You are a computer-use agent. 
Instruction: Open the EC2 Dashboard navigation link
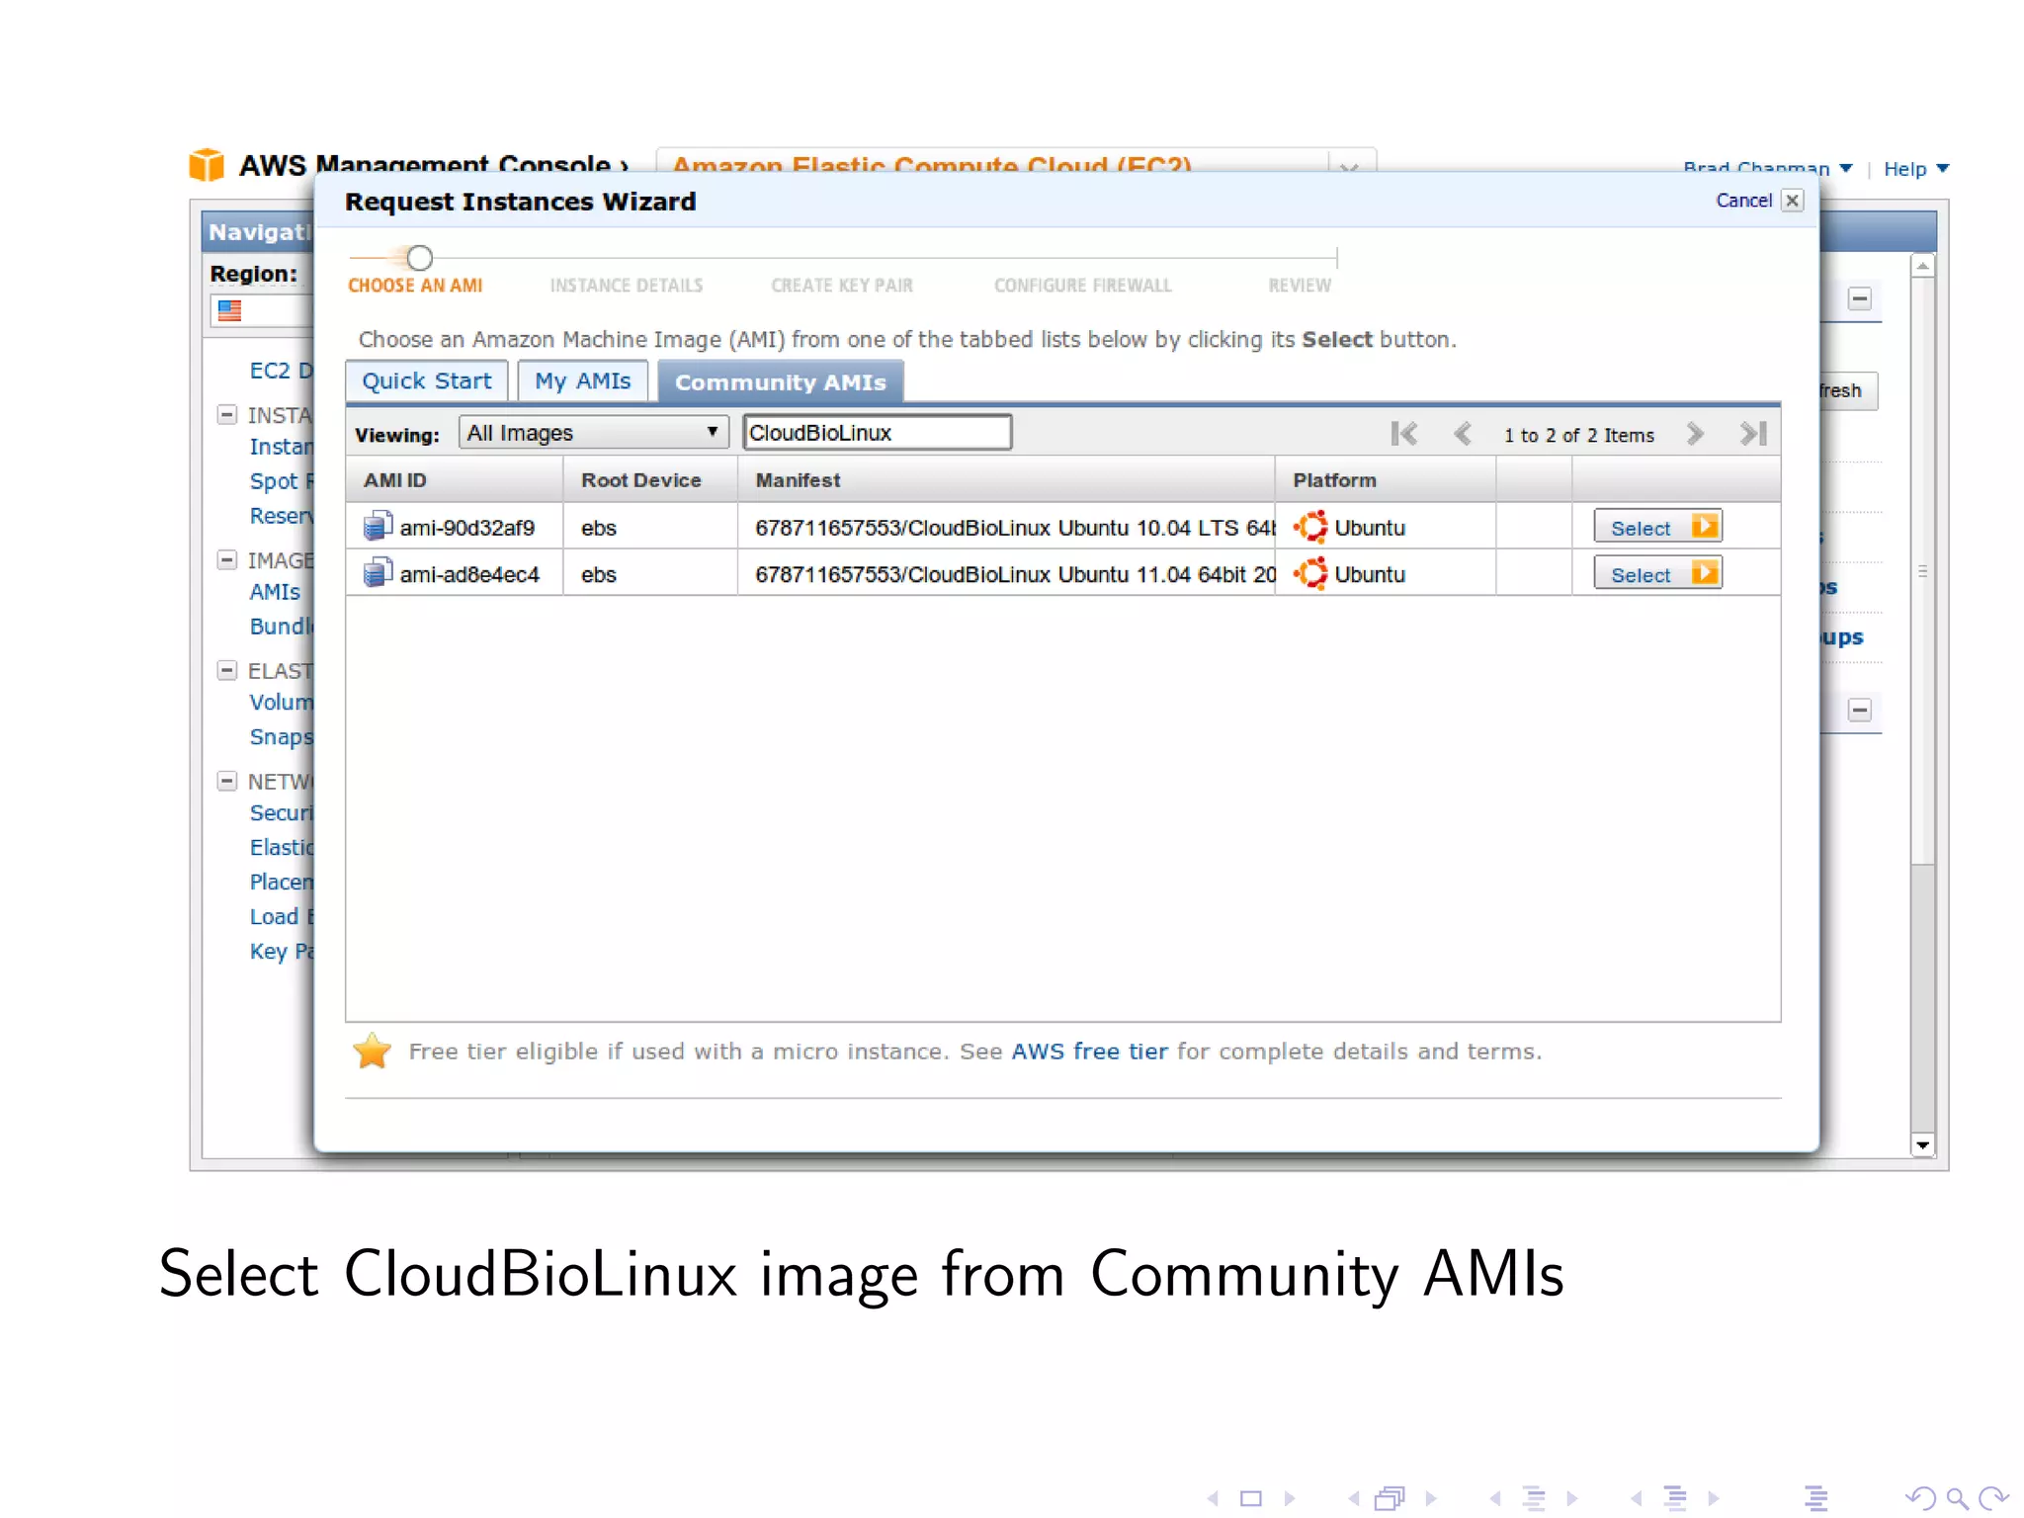pyautogui.click(x=282, y=371)
